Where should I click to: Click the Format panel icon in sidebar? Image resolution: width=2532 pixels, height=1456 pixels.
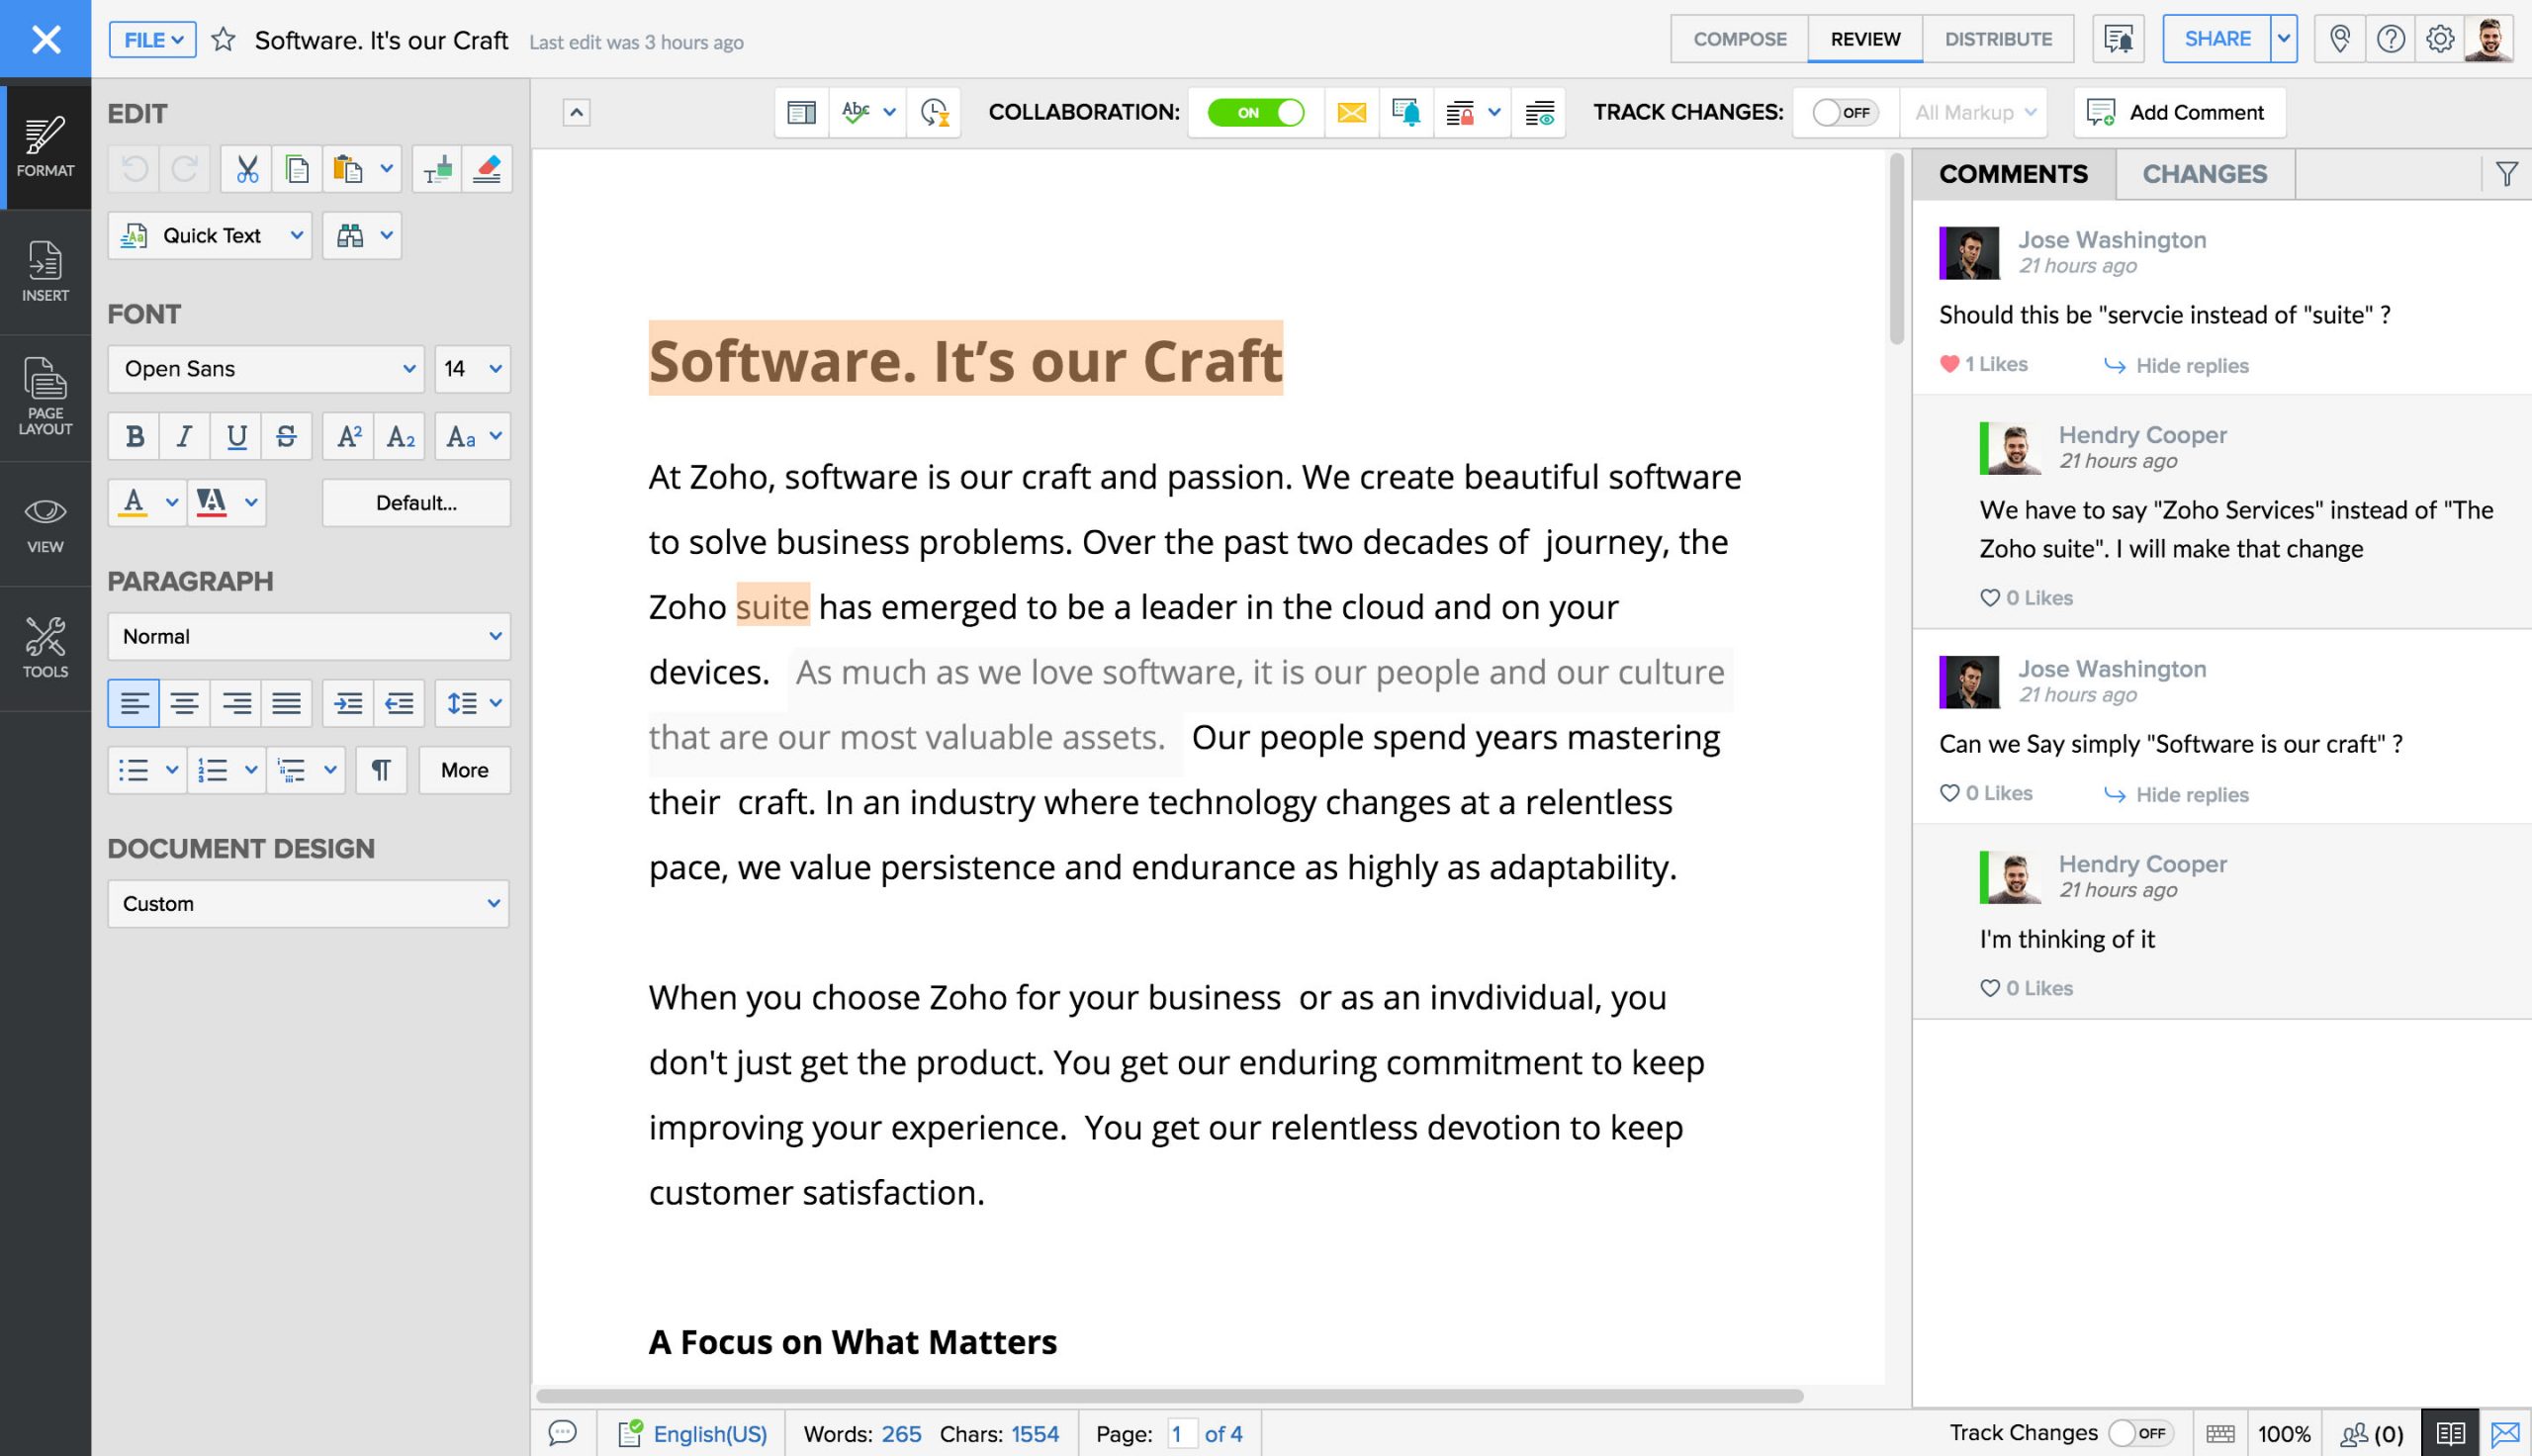click(45, 146)
